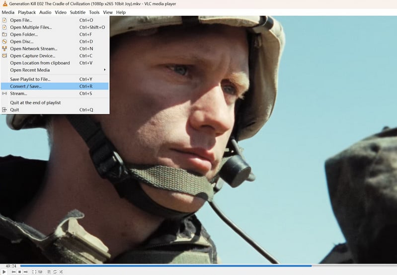Screen dimensions: 397x275
Task: Open the Audio menu
Action: (x=45, y=12)
